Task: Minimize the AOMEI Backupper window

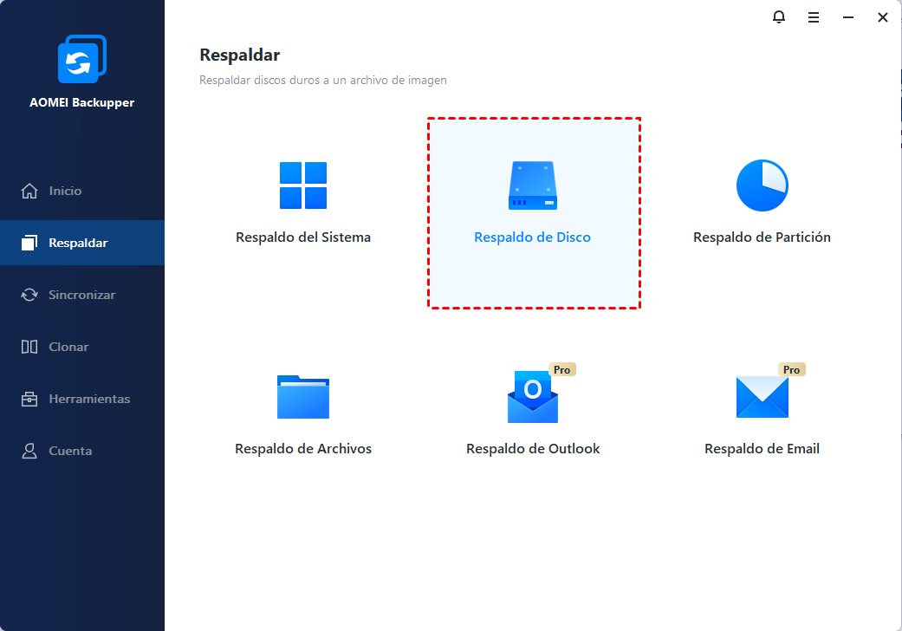Action: tap(848, 17)
